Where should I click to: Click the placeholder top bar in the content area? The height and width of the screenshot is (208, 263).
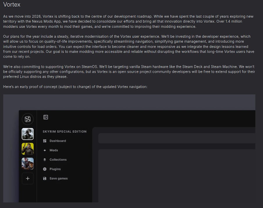(177, 138)
